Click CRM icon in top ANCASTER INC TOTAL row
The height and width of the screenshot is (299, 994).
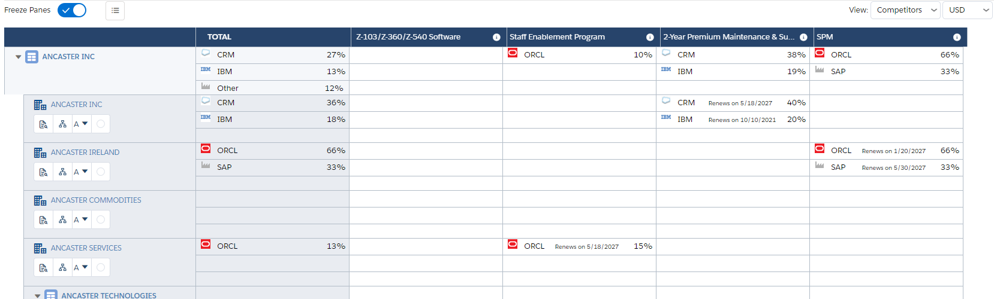(206, 53)
